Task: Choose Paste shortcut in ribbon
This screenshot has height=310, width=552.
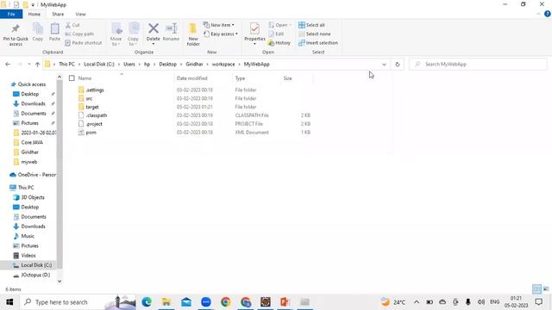Action: pos(84,43)
